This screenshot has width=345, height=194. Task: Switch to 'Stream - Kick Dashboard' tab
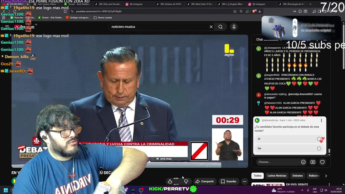coord(77,4)
